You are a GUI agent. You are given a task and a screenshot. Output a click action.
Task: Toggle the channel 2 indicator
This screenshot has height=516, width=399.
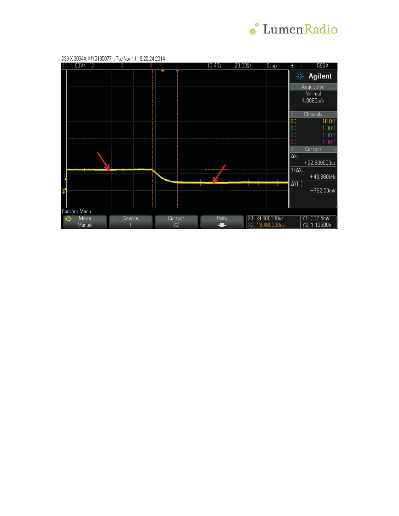[x=93, y=66]
